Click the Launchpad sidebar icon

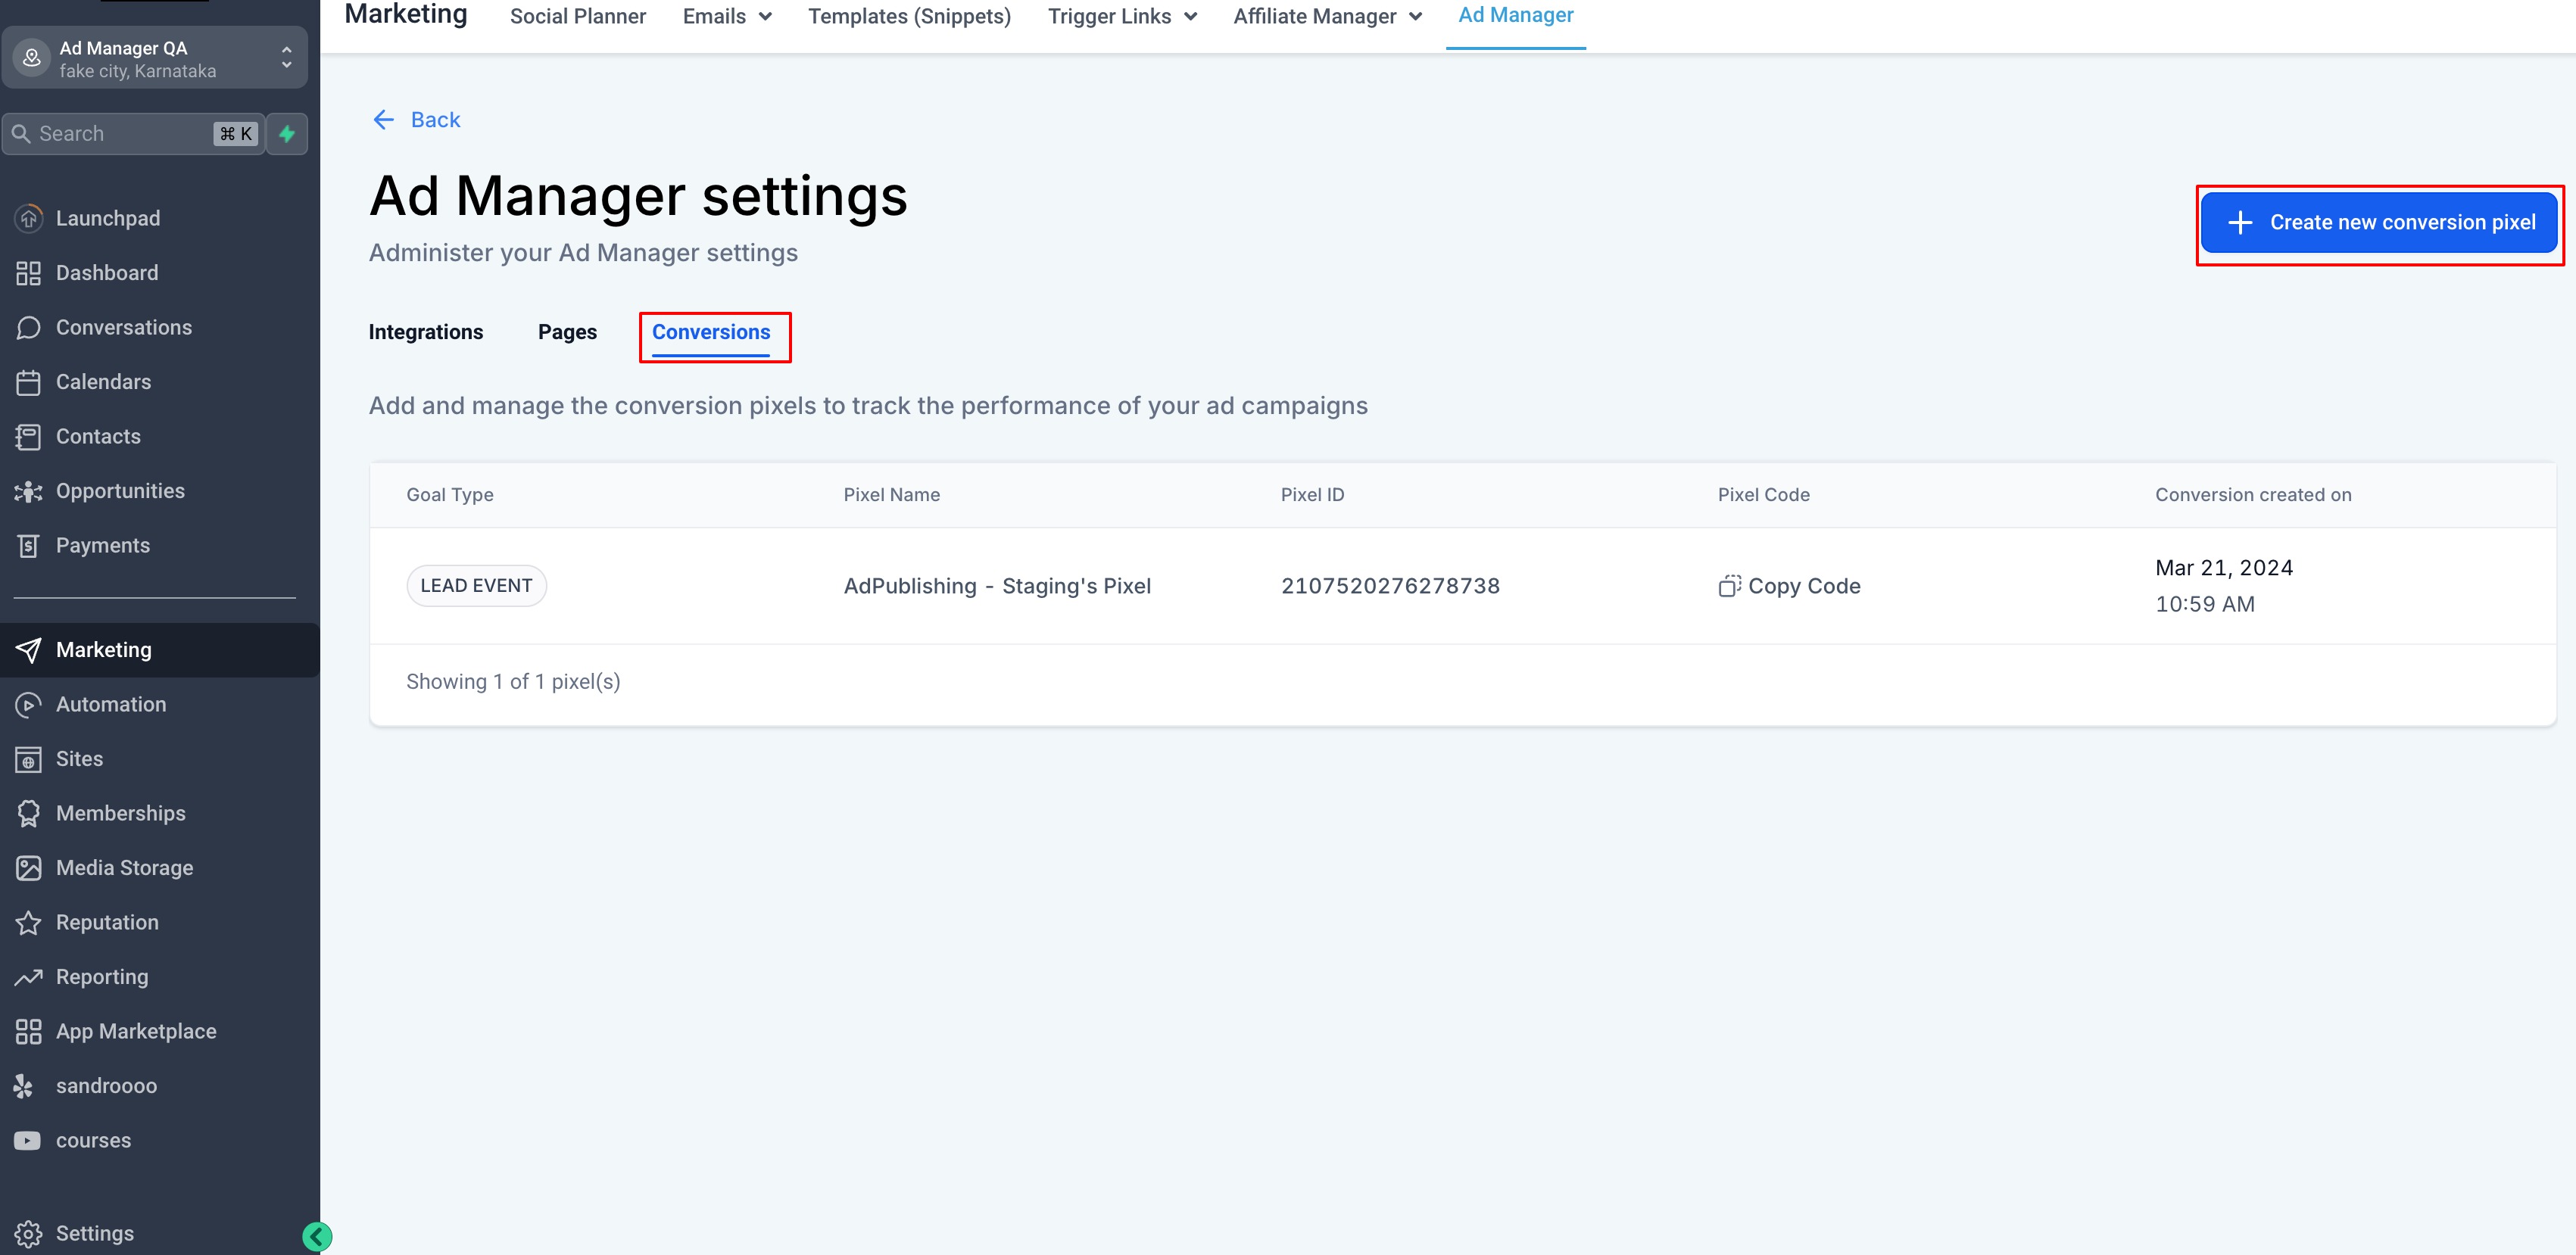29,218
